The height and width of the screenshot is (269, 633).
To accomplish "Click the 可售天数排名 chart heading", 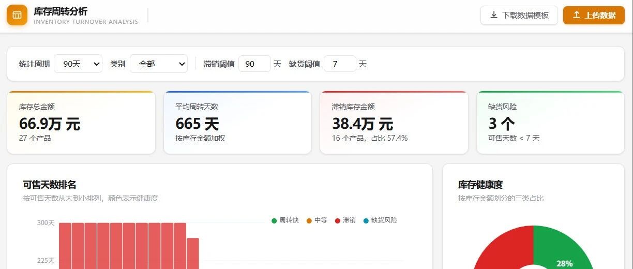I will 50,185.
